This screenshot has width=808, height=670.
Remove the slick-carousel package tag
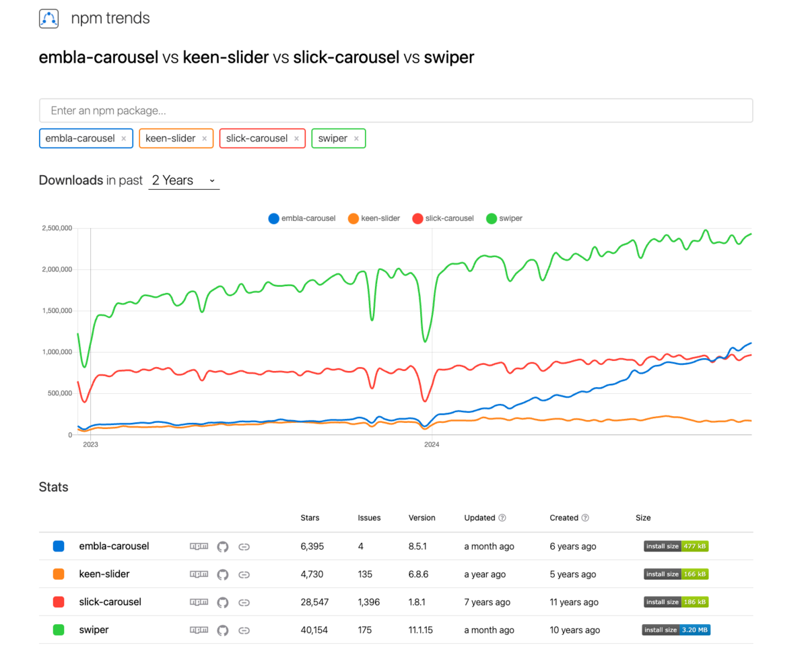[x=296, y=139]
